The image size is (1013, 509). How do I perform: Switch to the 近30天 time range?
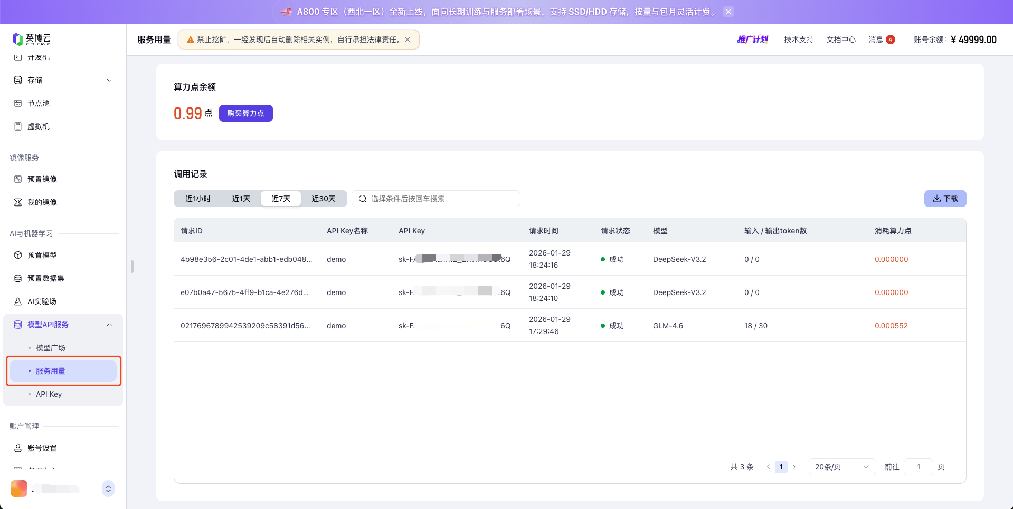click(323, 199)
